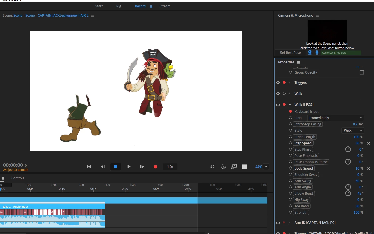Viewport: 374px width, 234px height.
Task: Hide the Walk behavior with its eye
Action: [x=278, y=94]
